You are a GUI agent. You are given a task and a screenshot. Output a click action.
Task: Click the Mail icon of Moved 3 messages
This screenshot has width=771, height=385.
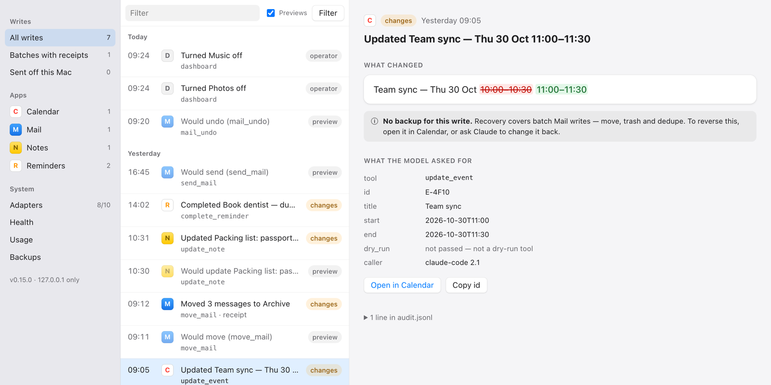(x=167, y=304)
